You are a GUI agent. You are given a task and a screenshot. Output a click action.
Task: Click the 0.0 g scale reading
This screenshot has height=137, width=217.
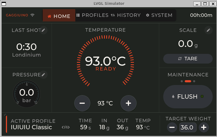(x=188, y=44)
